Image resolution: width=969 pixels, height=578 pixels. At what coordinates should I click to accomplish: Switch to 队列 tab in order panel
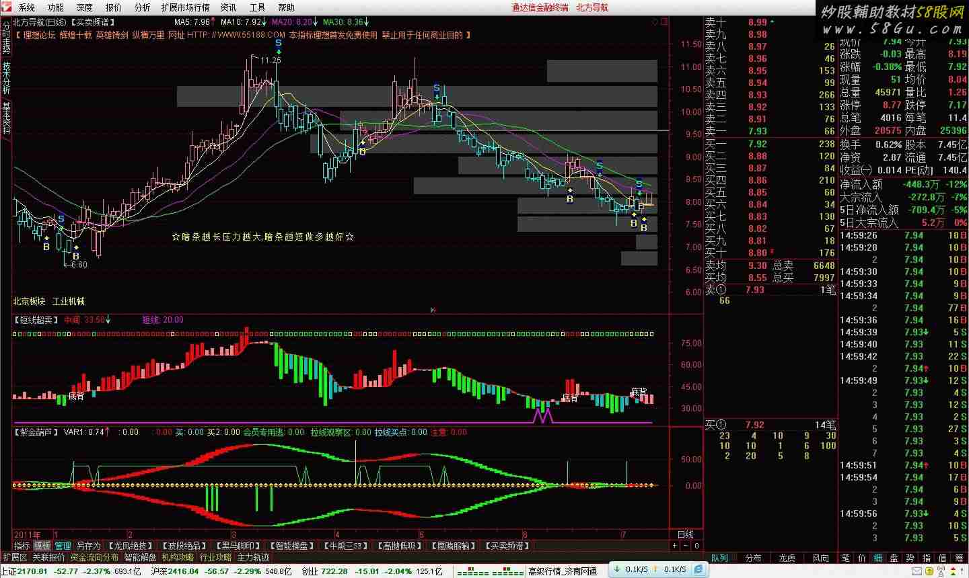pos(720,558)
